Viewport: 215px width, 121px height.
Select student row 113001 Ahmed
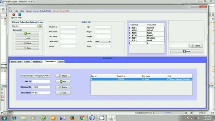146,28
